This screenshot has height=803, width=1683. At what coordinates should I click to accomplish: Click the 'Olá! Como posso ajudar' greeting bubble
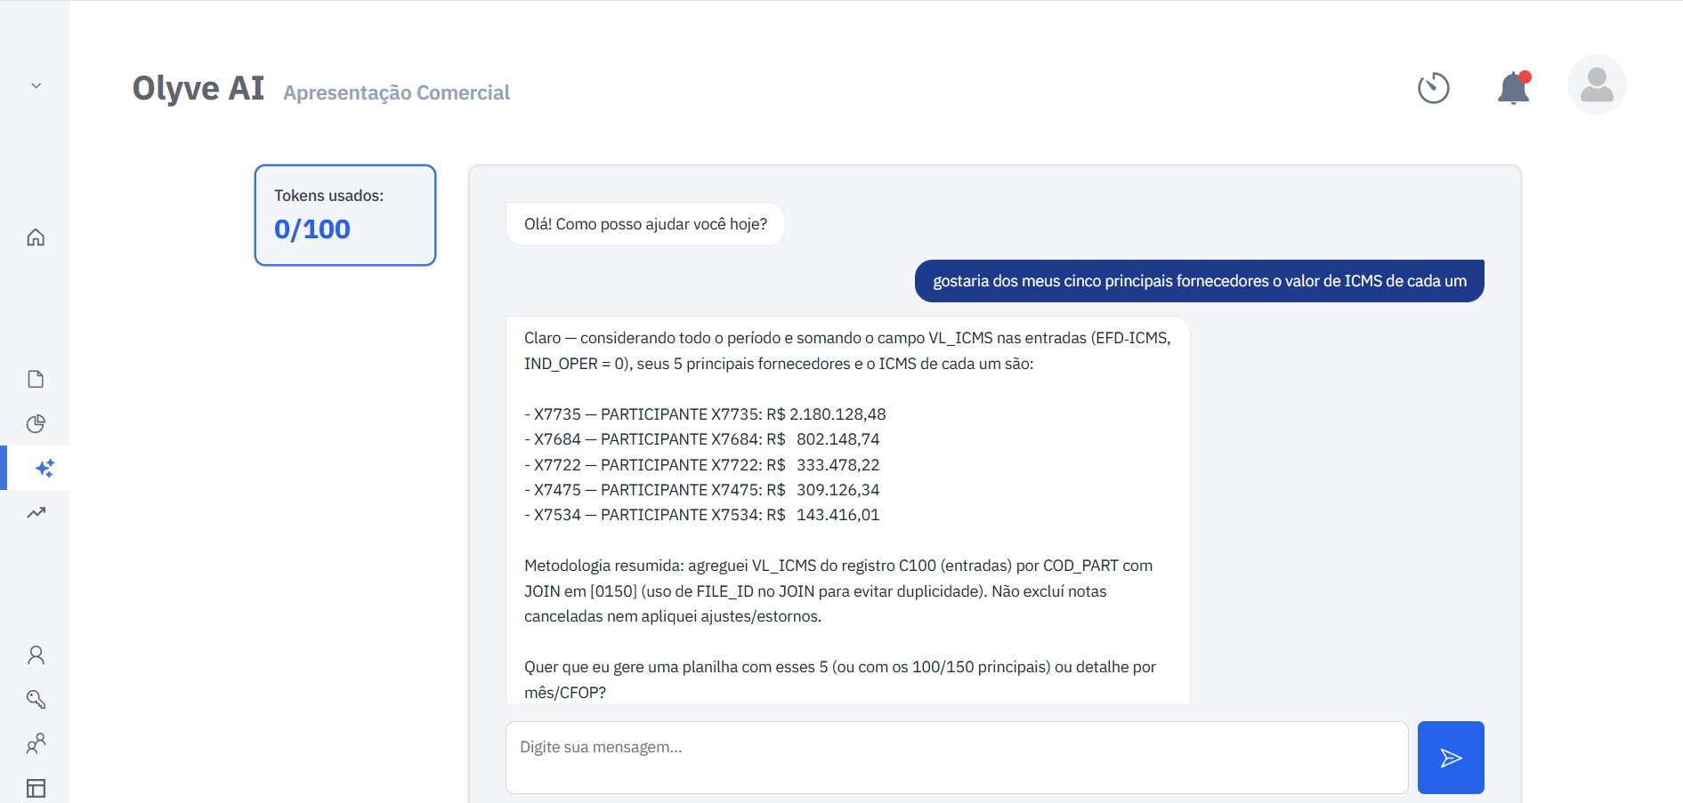tap(645, 224)
